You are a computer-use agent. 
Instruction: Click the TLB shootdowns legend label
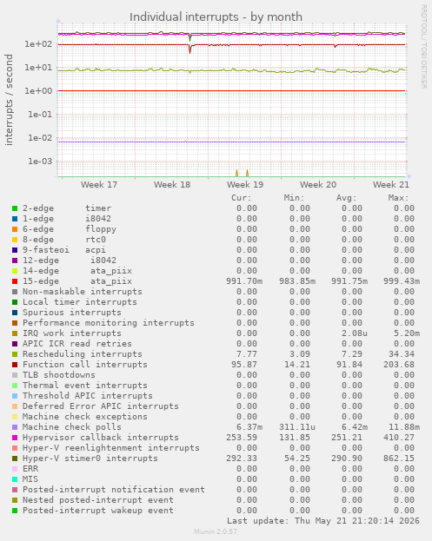pyautogui.click(x=59, y=375)
